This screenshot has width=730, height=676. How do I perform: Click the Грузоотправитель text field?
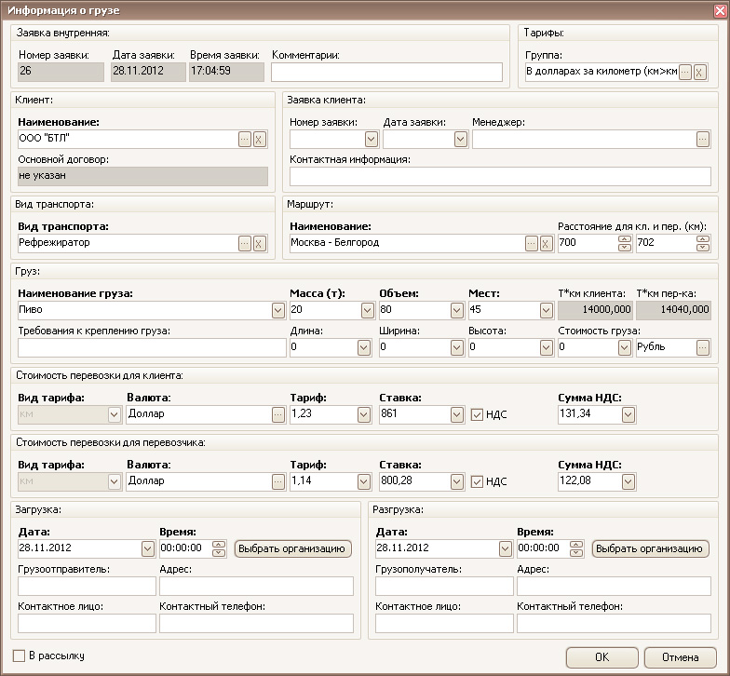pos(87,586)
